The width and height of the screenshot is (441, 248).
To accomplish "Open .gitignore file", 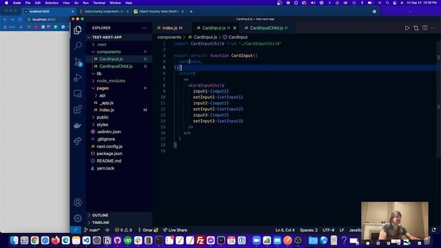I will tap(119, 139).
